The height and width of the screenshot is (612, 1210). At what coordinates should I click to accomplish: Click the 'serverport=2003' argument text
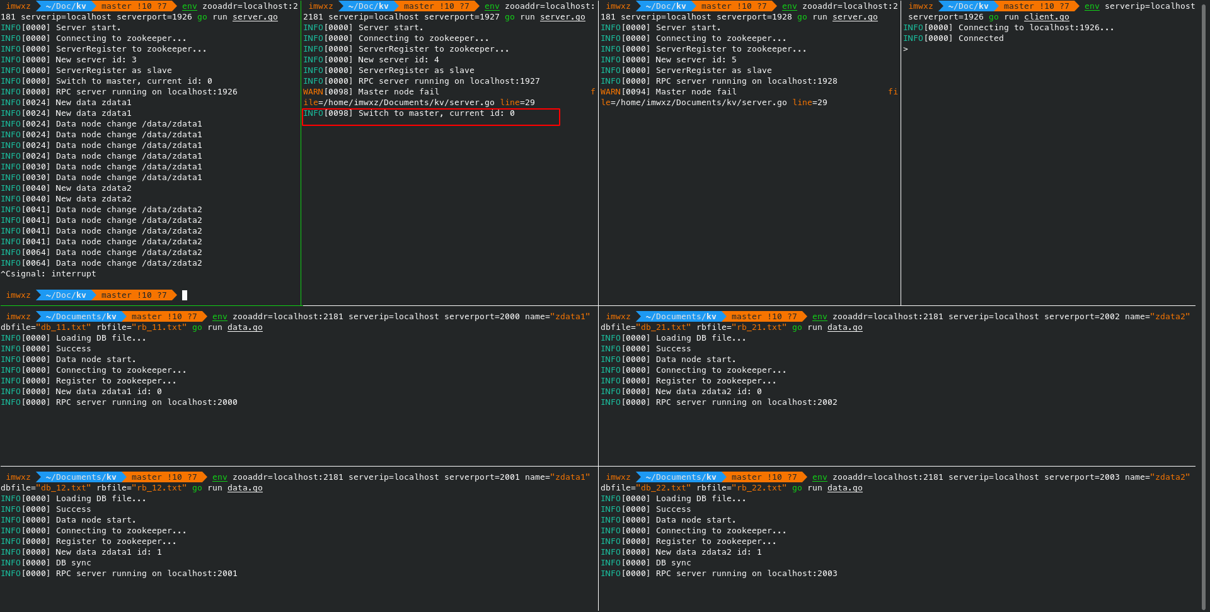1082,477
